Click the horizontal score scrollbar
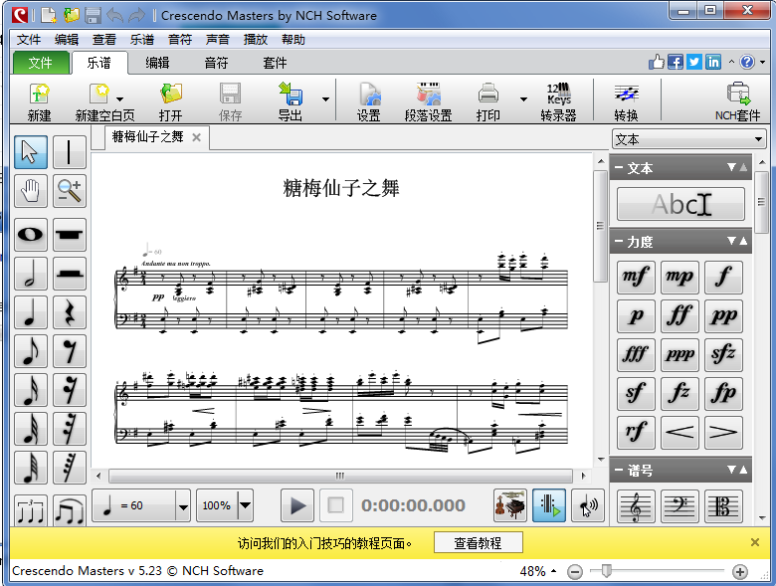 [x=340, y=477]
